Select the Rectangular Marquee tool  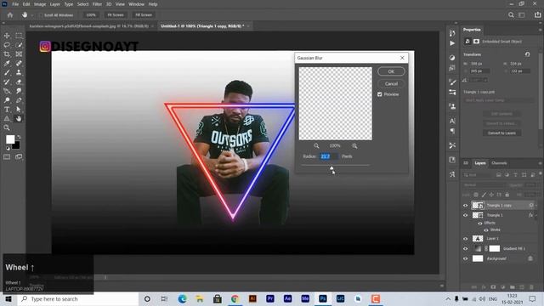[x=19, y=36]
